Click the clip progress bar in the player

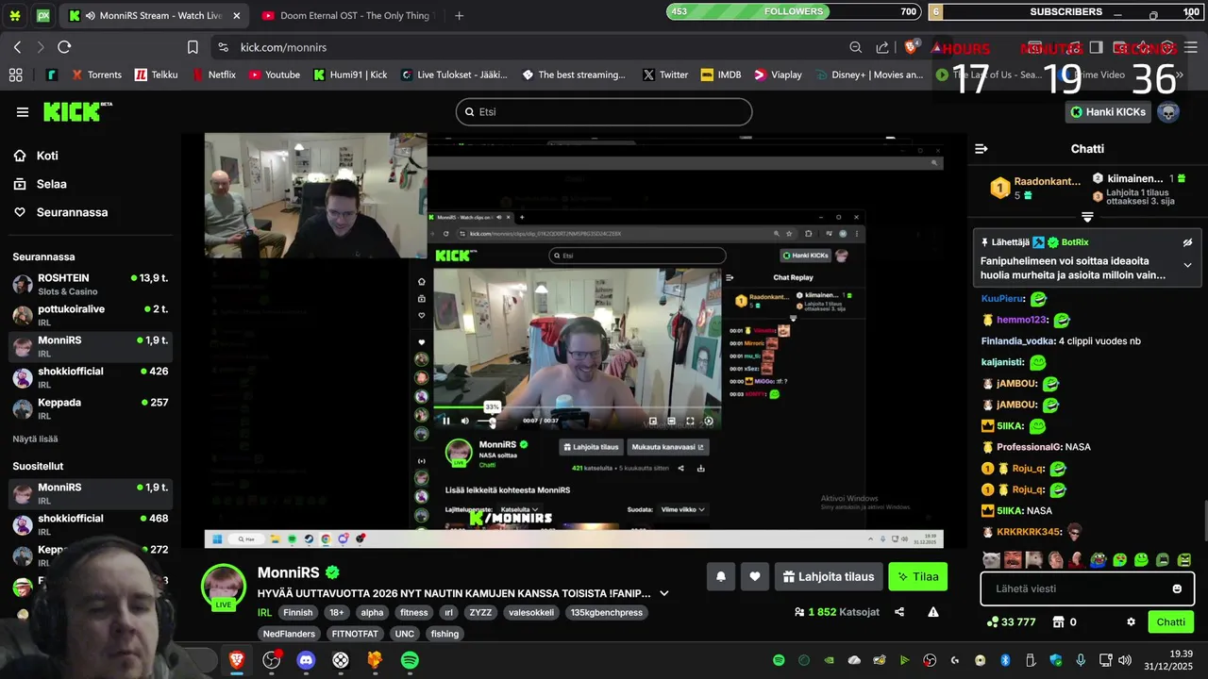576,408
